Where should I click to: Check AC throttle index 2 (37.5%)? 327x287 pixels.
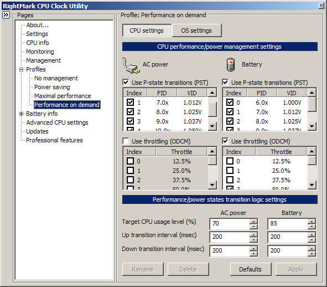point(131,180)
